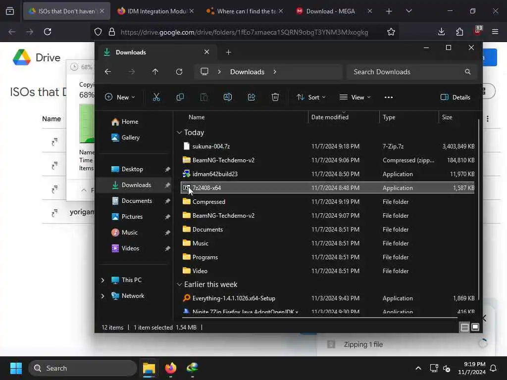Open Firefox hamburger application menu
Screen dimensions: 507x380
click(x=495, y=32)
